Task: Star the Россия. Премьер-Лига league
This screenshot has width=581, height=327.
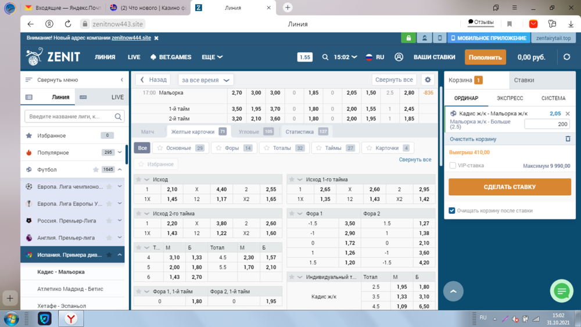Action: click(109, 221)
